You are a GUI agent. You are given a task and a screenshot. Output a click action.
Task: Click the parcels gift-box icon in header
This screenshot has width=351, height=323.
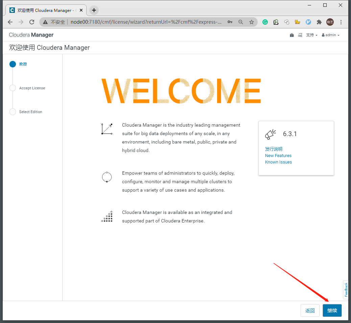click(292, 35)
